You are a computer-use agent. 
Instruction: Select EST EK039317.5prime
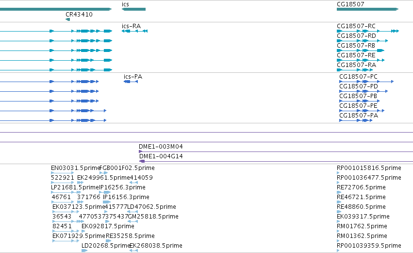tap(338, 221)
